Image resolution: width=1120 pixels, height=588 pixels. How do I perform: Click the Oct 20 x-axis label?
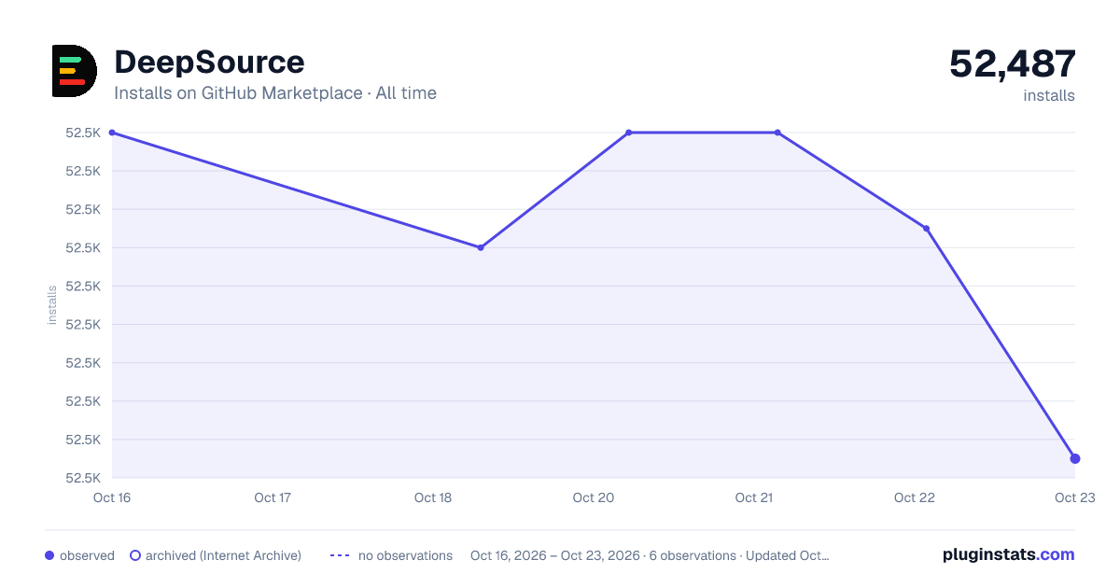594,497
